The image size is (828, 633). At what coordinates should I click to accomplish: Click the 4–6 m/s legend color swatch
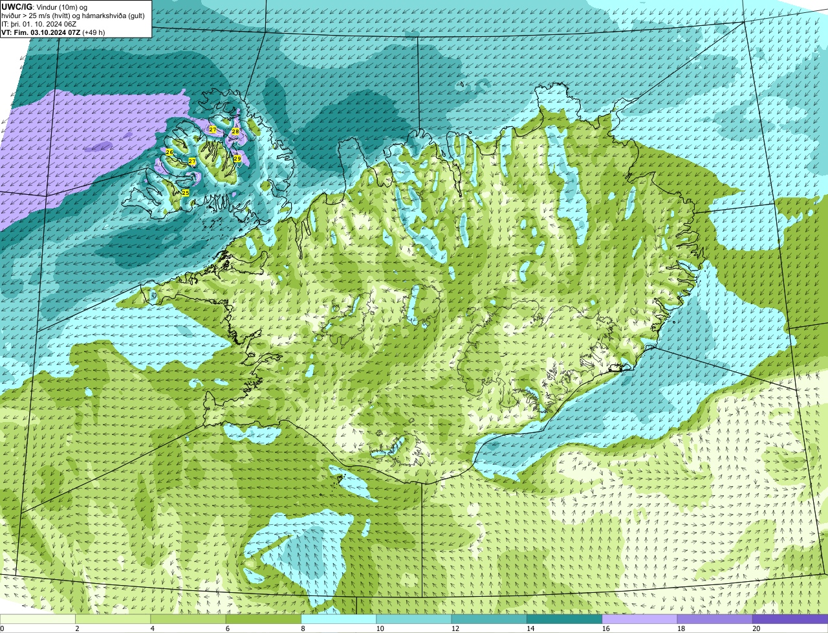pos(188,619)
